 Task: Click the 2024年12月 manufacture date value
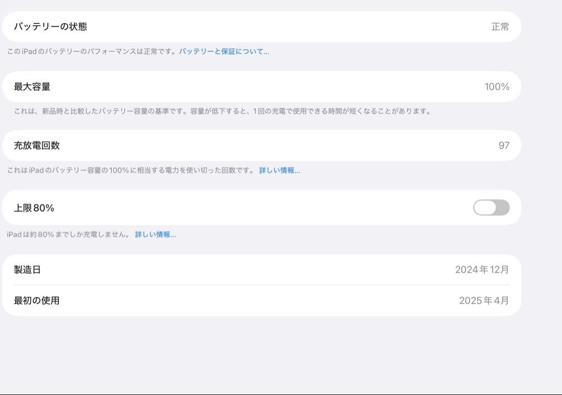pos(482,270)
